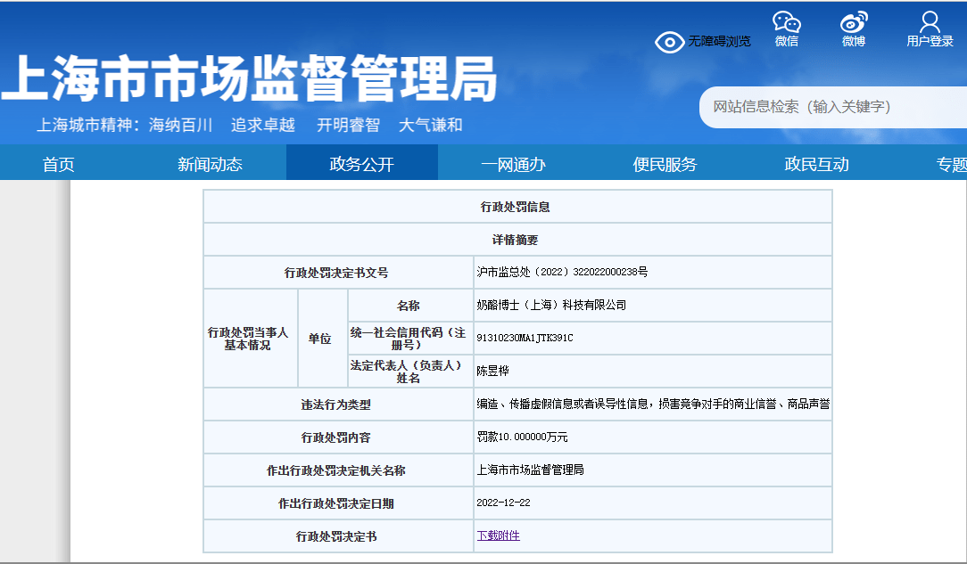Click the accessibility browsing eye icon

669,42
